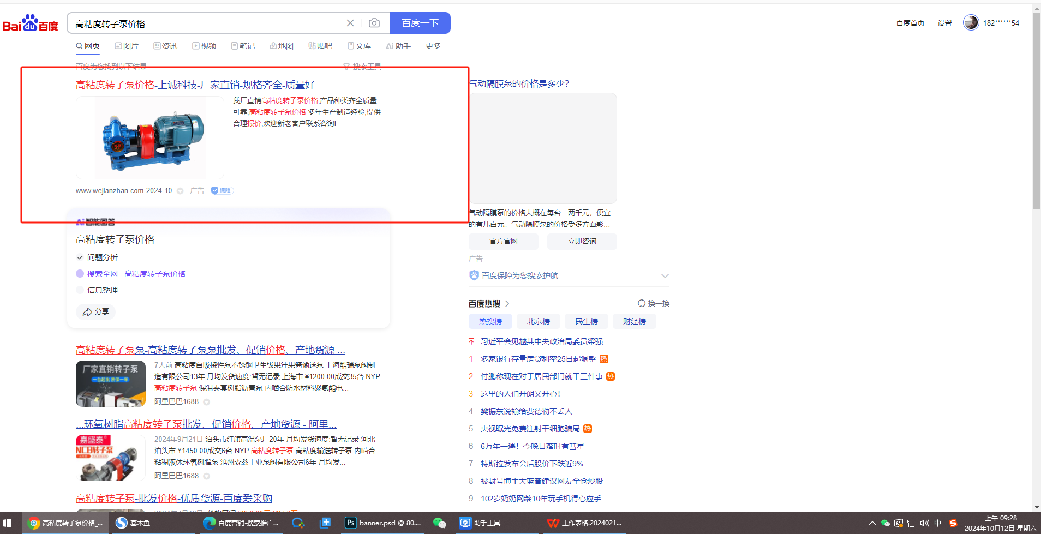The width and height of the screenshot is (1041, 534).
Task: Clear the search box with X icon
Action: click(350, 23)
